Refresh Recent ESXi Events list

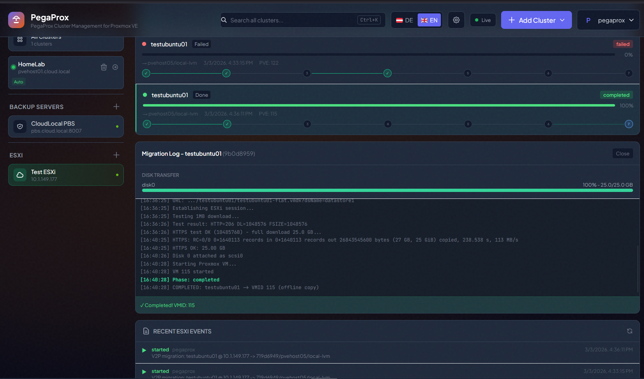pos(629,331)
